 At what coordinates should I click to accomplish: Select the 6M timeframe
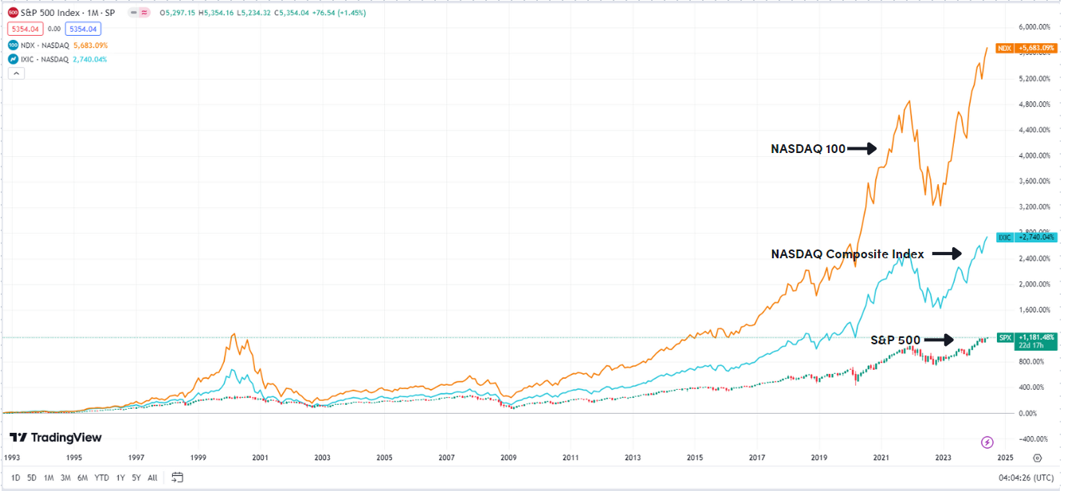[x=83, y=477]
